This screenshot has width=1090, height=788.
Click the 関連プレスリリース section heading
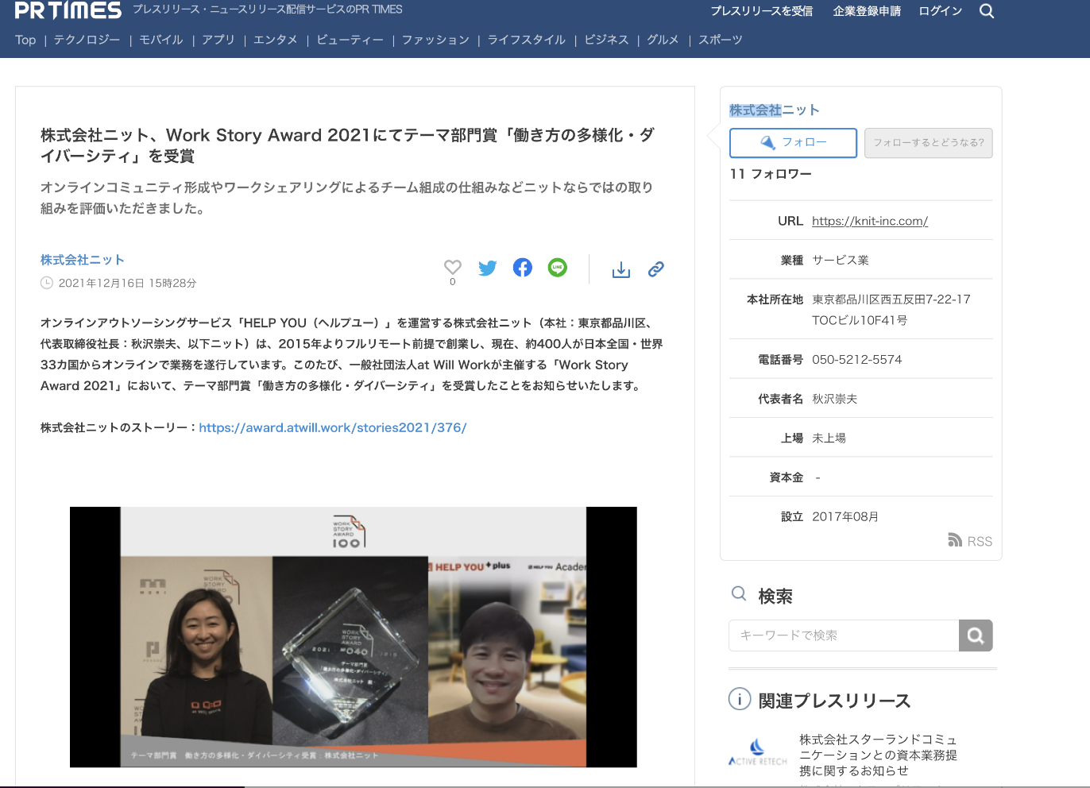tap(835, 701)
